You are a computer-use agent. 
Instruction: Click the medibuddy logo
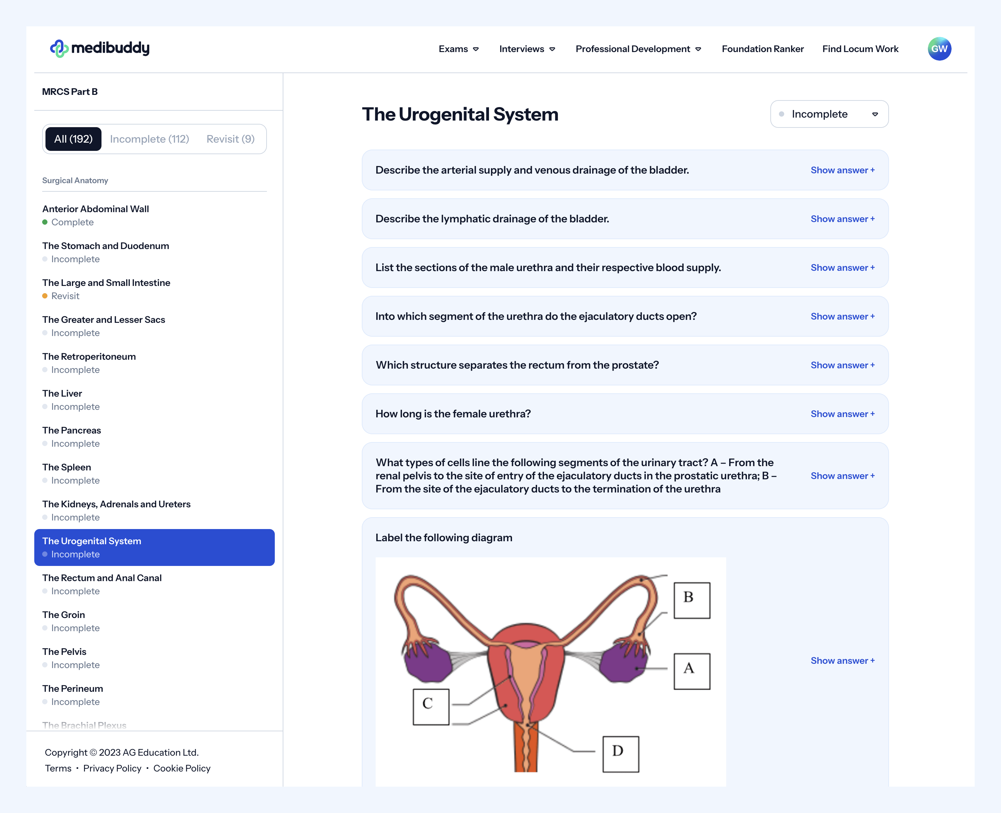[100, 48]
